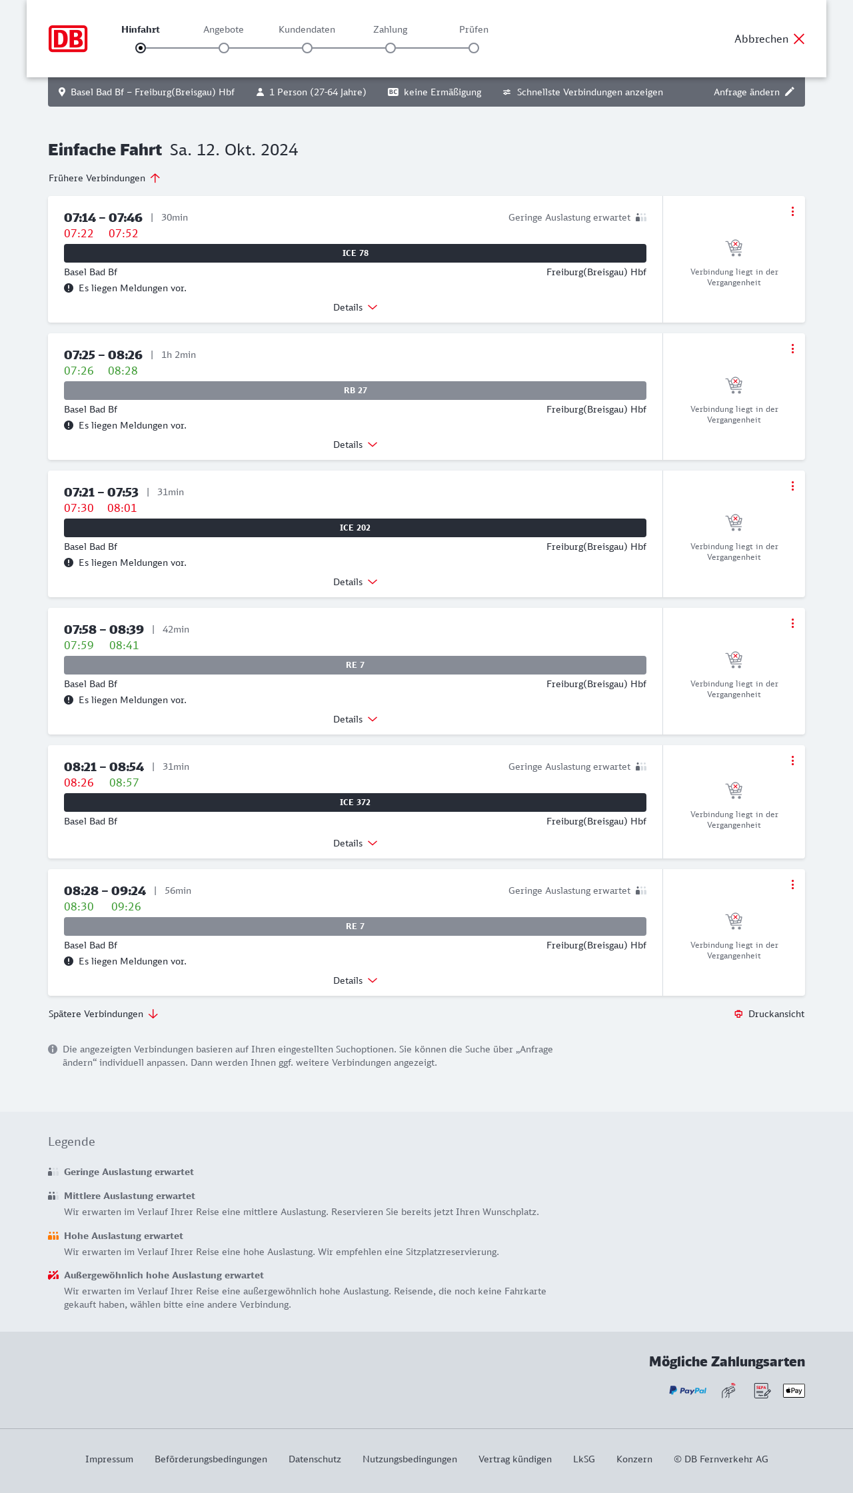Open three-dot menu for RB 27 connection
The height and width of the screenshot is (1493, 853).
(792, 349)
